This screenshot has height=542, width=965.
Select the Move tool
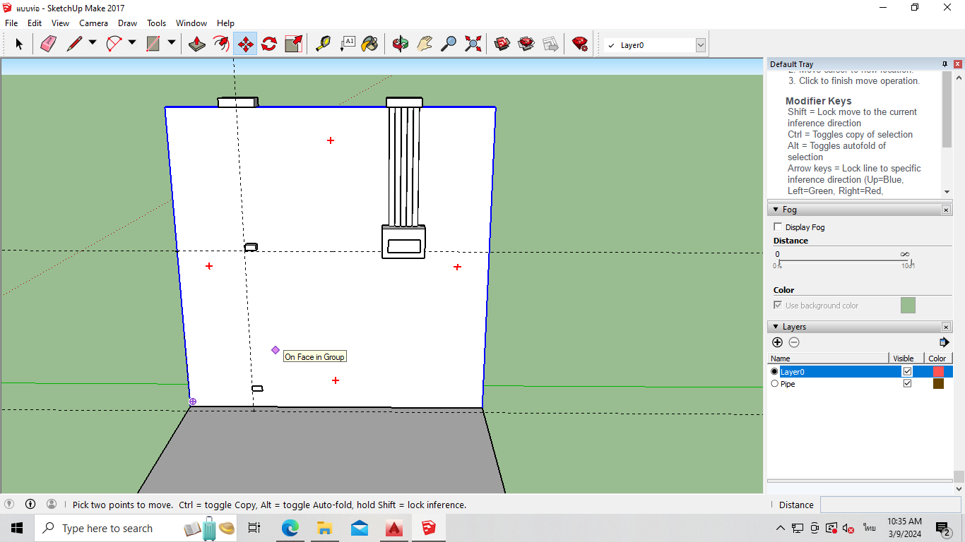(x=245, y=44)
